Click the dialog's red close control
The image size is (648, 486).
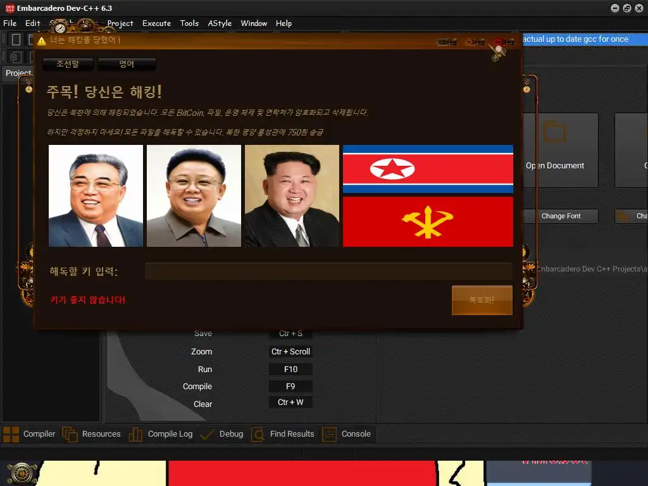(504, 42)
